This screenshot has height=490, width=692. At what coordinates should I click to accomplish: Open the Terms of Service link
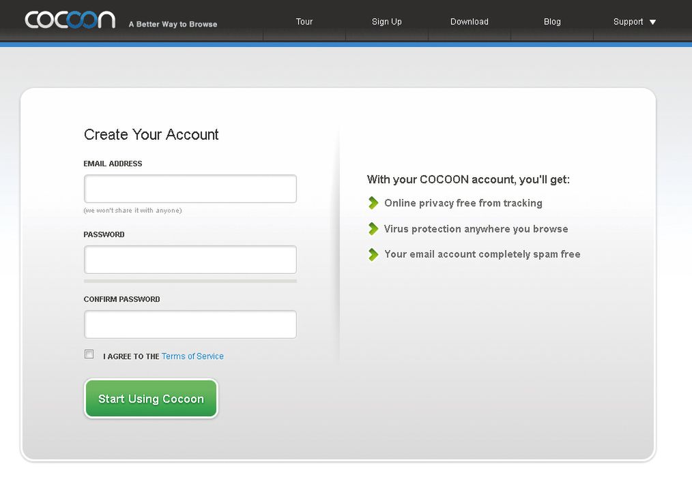tap(192, 356)
